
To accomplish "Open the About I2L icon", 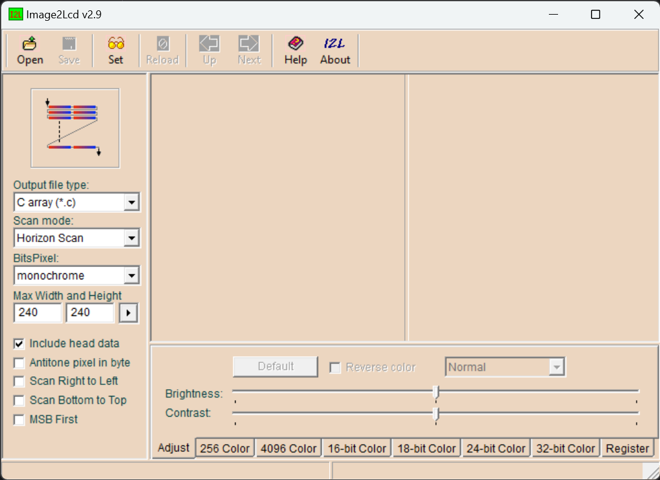I will pyautogui.click(x=335, y=51).
